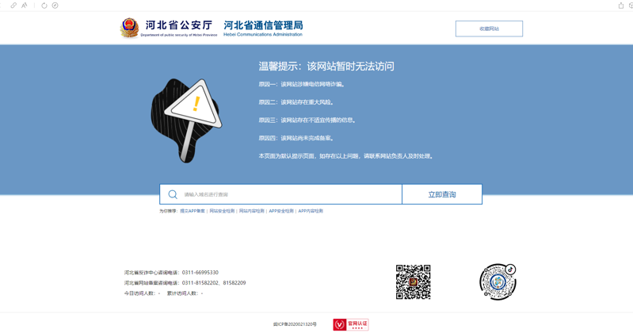Click the link icon in top toolbar

click(13, 6)
